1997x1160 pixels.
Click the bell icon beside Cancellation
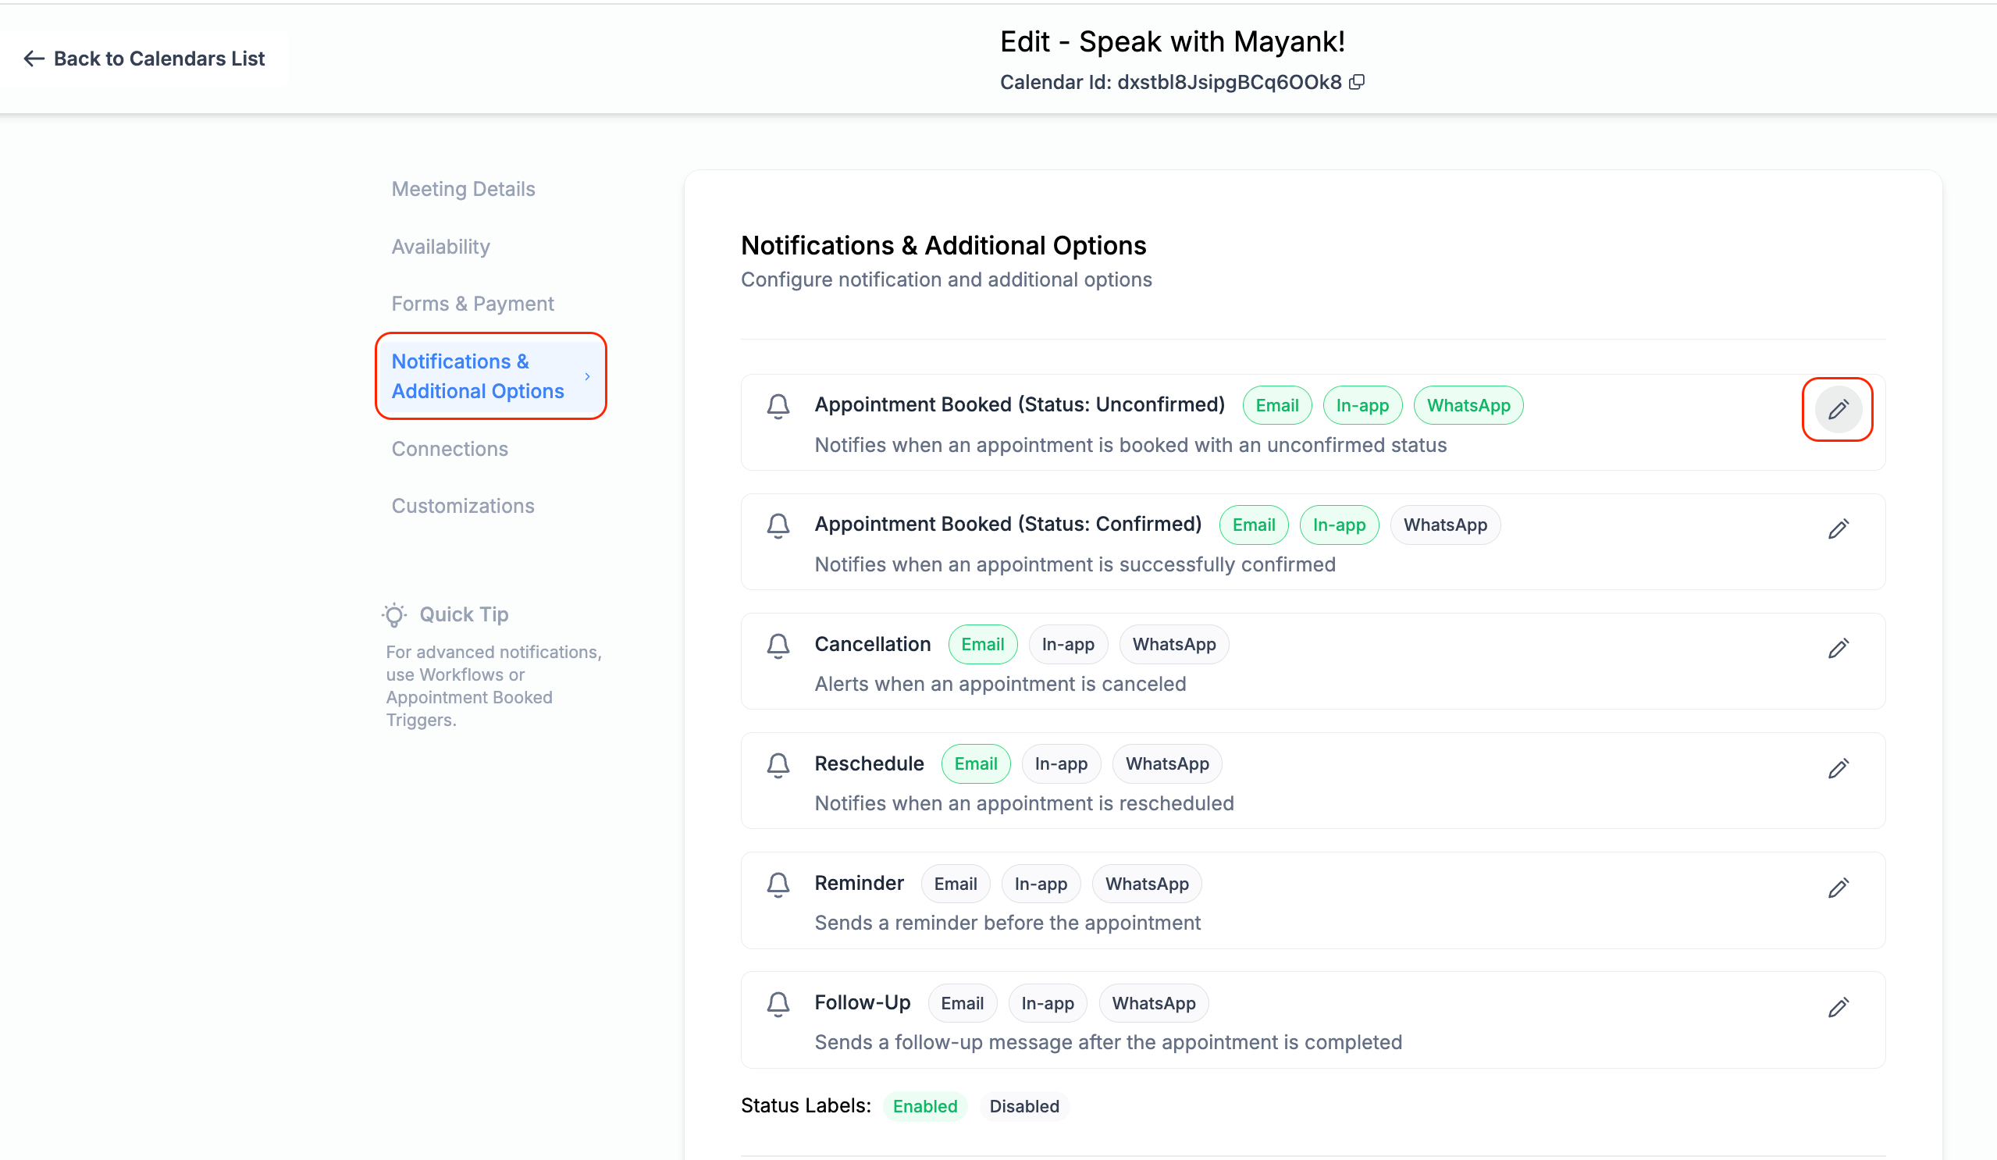[778, 646]
